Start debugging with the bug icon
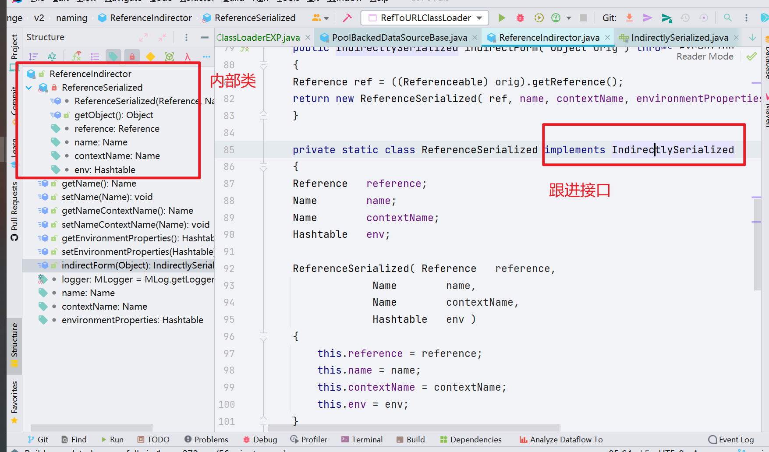Image resolution: width=769 pixels, height=452 pixels. [x=520, y=18]
